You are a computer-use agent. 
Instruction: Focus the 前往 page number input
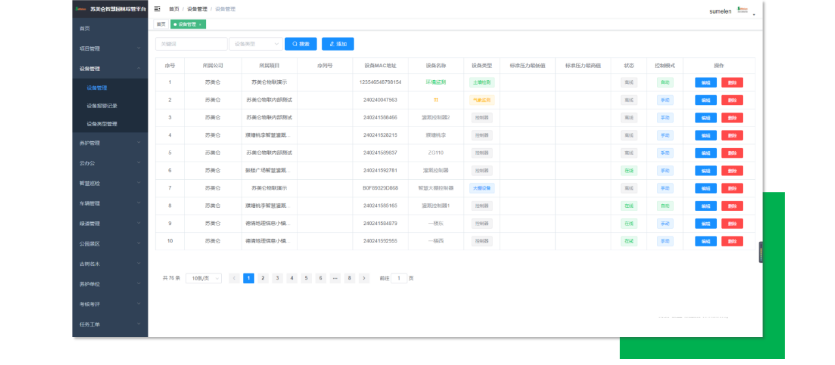tap(399, 278)
